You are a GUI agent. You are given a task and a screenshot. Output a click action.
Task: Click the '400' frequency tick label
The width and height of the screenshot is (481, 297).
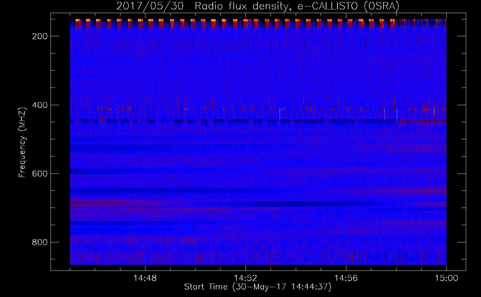point(40,105)
